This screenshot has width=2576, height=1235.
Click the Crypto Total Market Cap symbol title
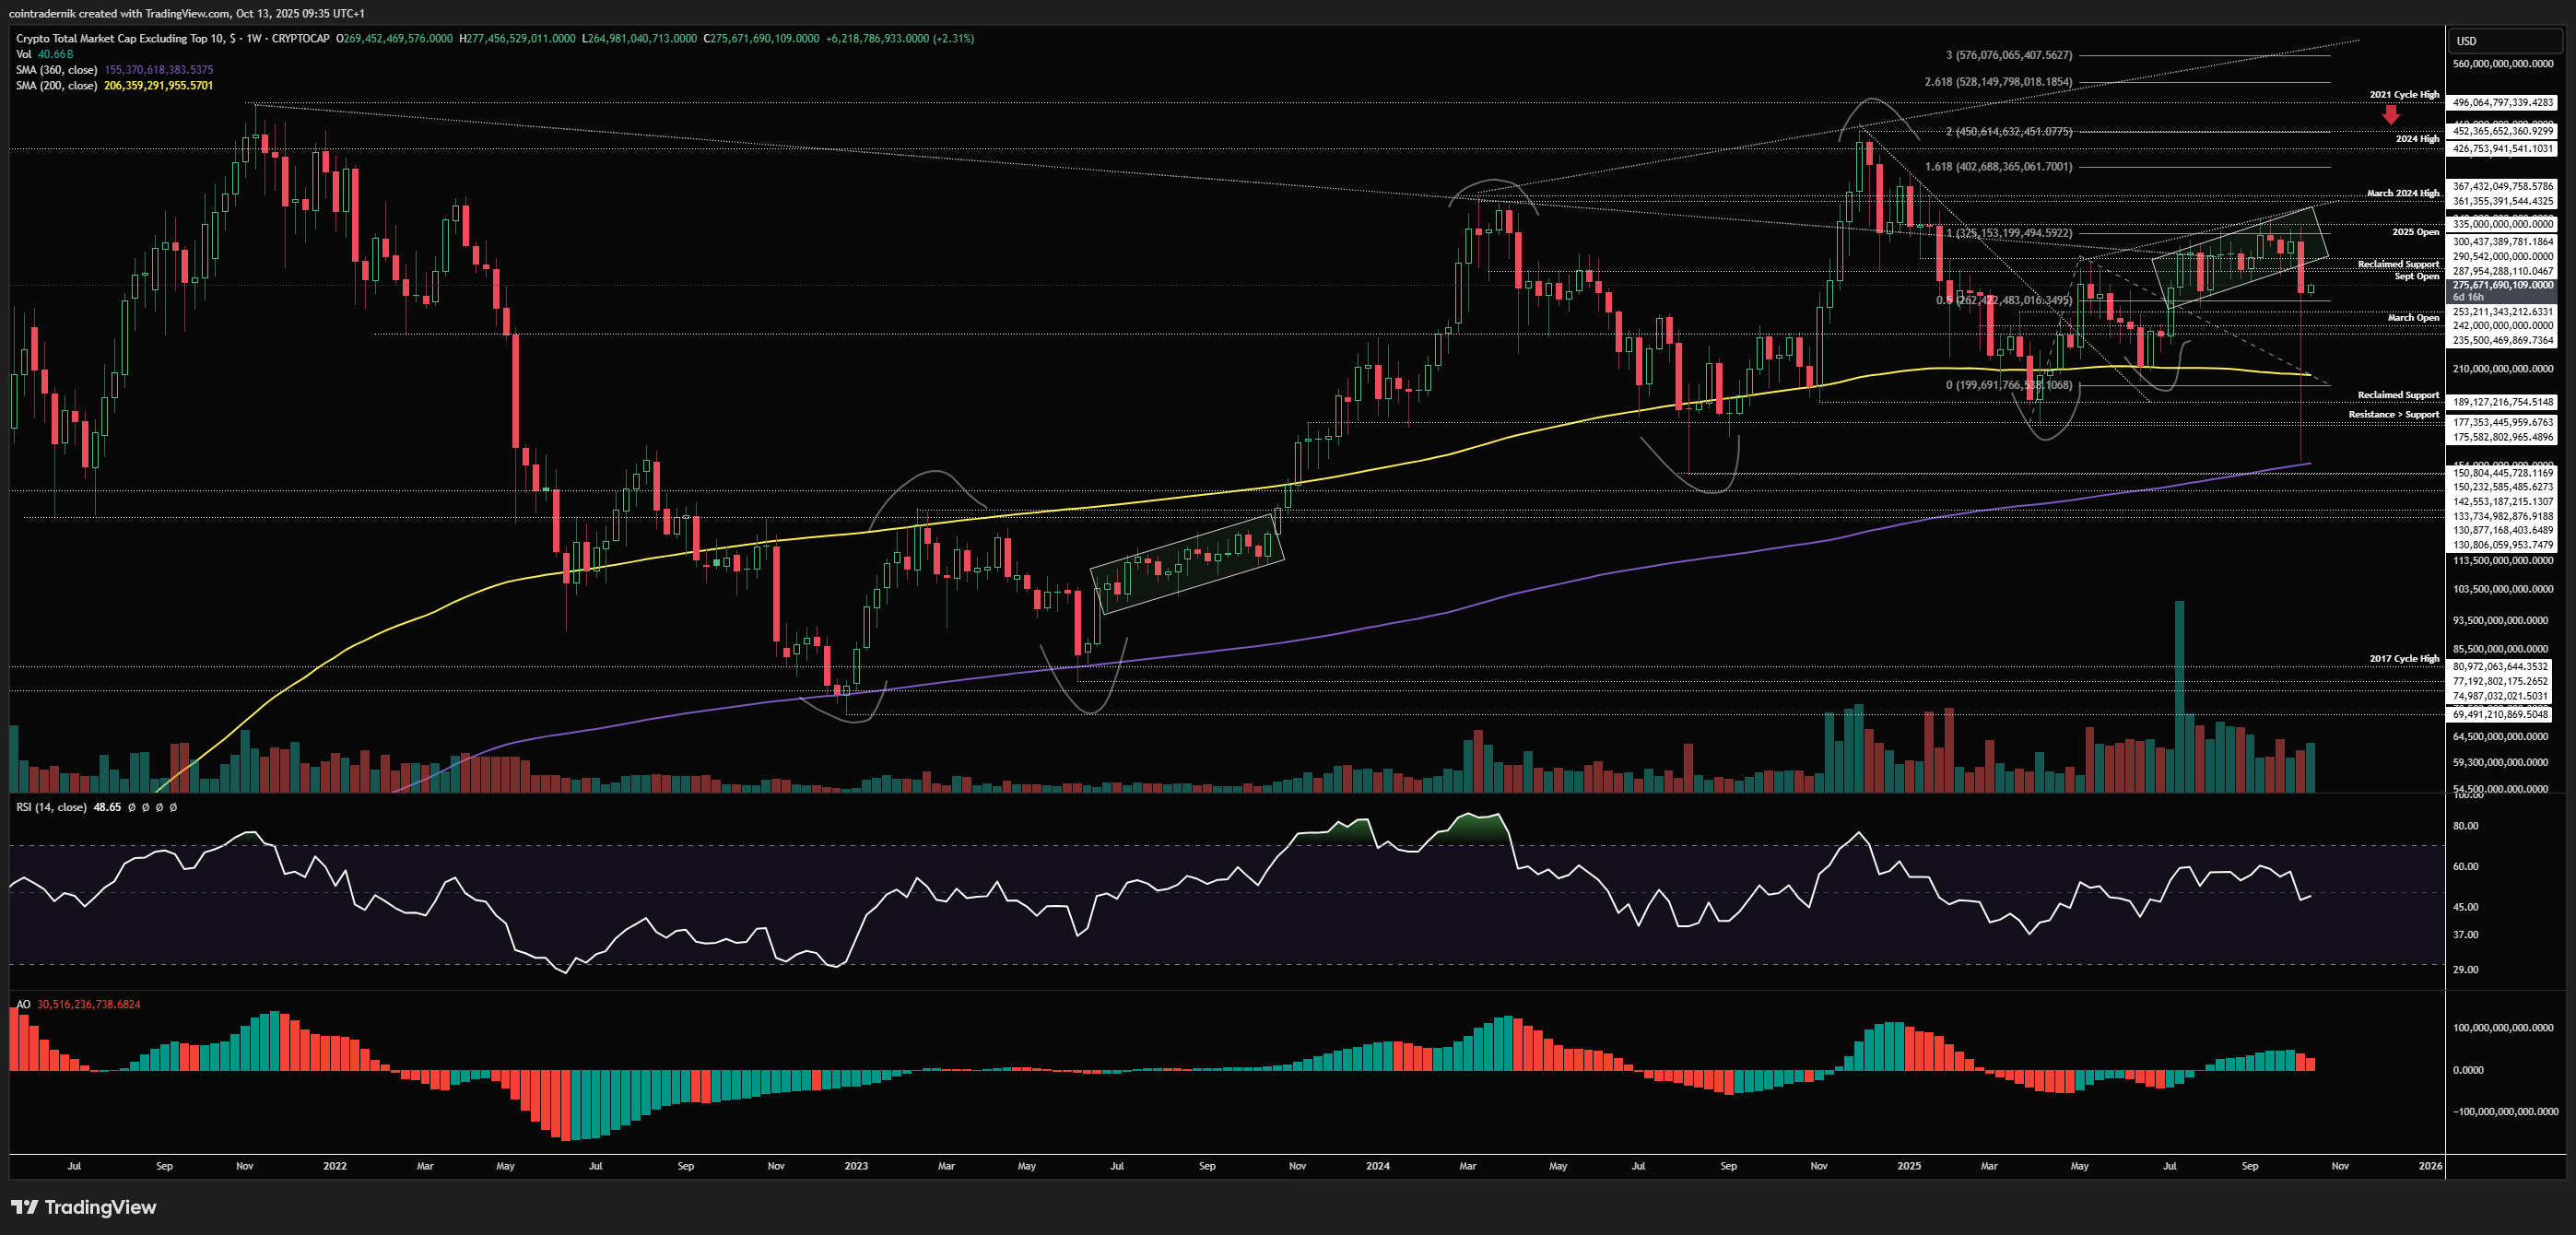coord(120,38)
